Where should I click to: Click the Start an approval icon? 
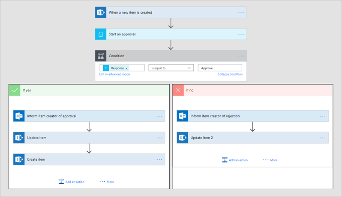(100, 34)
